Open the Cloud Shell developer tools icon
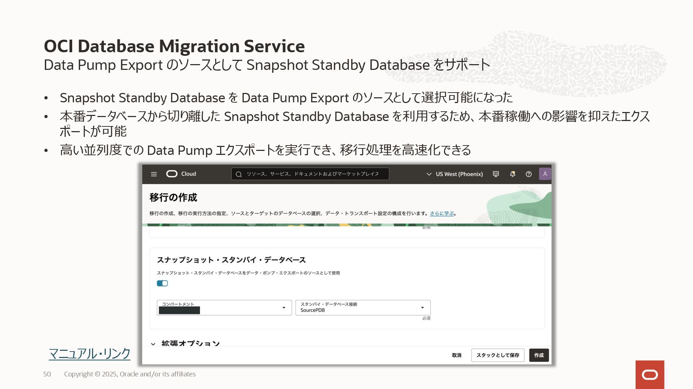Screen dimensions: 693x389 [x=496, y=174]
